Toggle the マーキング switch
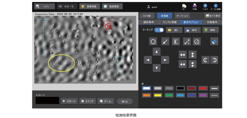The width and height of the screenshot is (247, 118). click(159, 30)
